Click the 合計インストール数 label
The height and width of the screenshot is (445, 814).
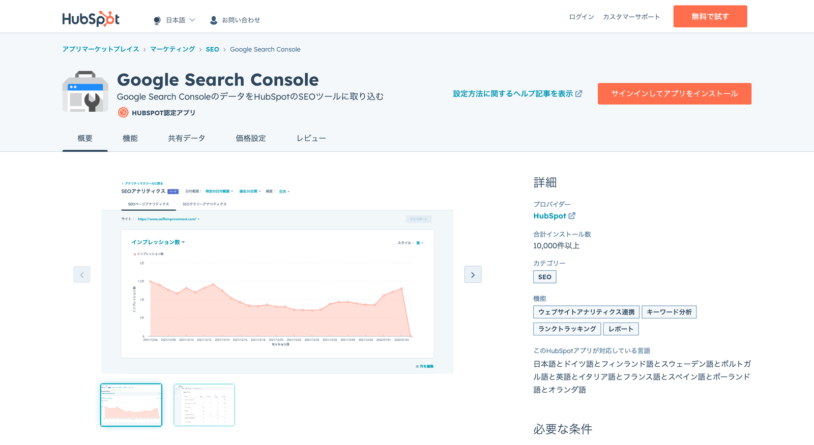point(562,234)
